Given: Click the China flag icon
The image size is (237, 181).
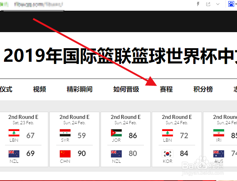Looking at the screenshot, I should click(x=65, y=154).
